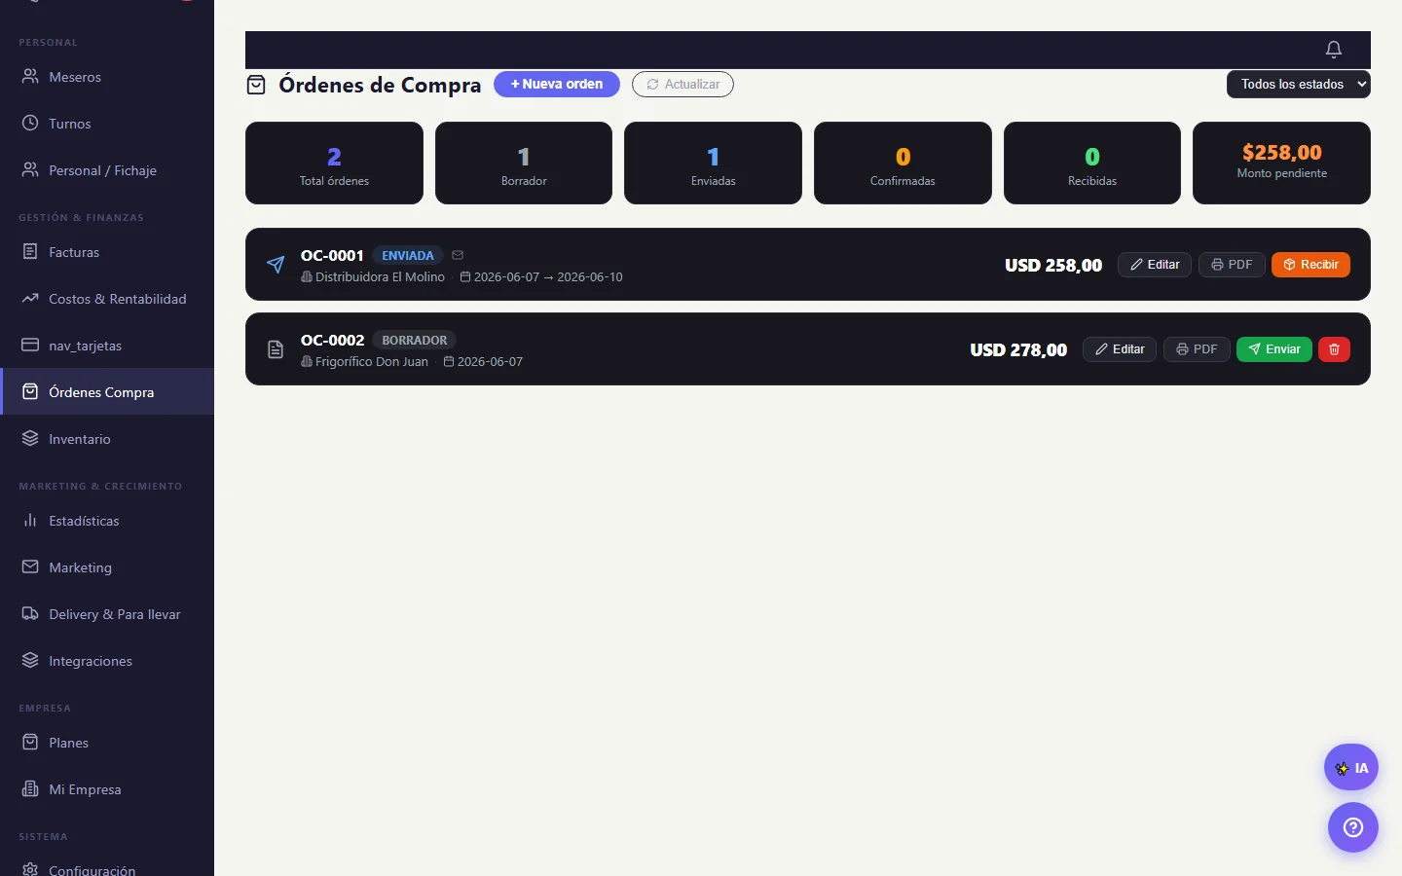Image resolution: width=1402 pixels, height=876 pixels.
Task: Go to Meseros in sidebar
Action: pos(107,77)
